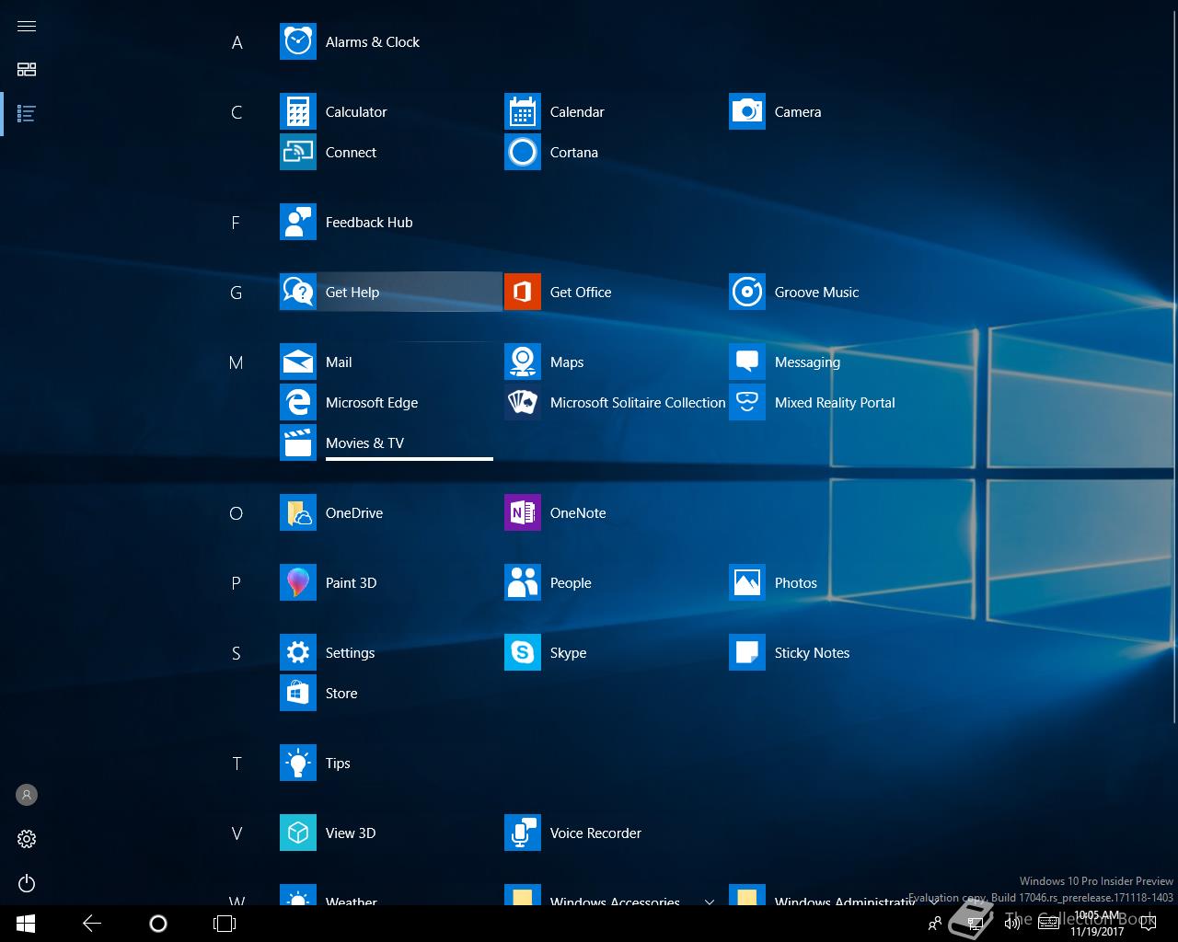This screenshot has width=1178, height=942.
Task: Open the OneDrive app icon
Action: coord(298,513)
